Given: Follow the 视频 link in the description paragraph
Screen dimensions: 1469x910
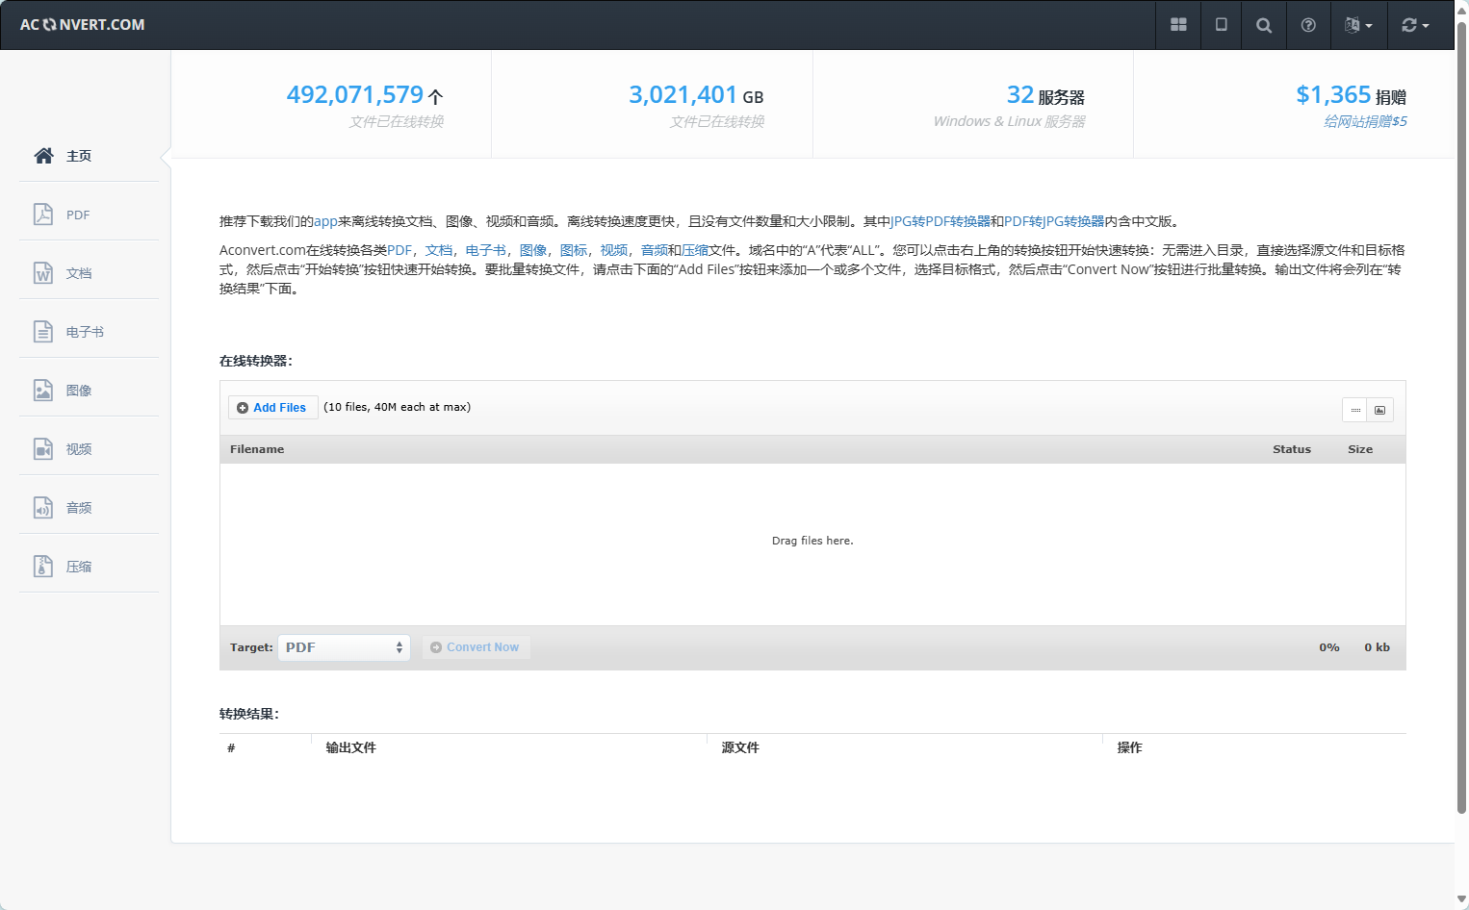Looking at the screenshot, I should click(x=614, y=250).
